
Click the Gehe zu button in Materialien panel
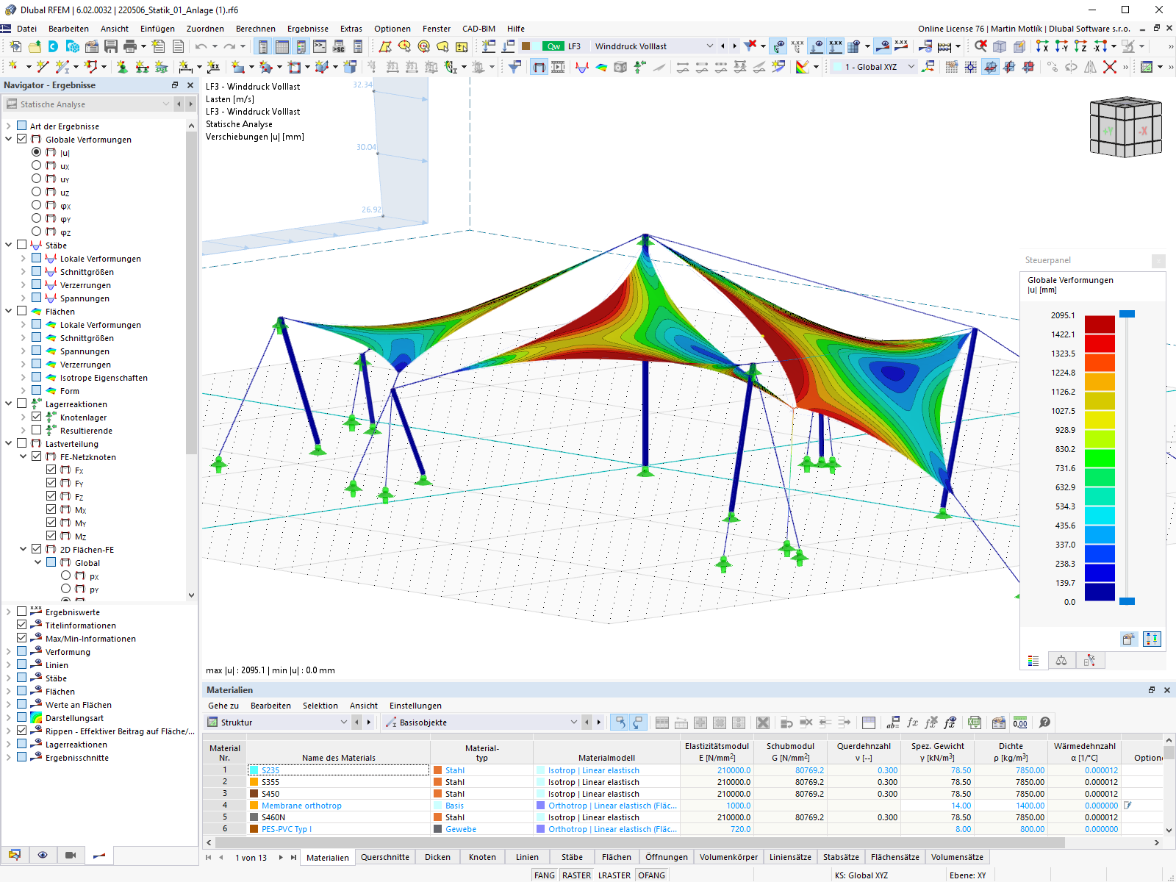tap(223, 705)
